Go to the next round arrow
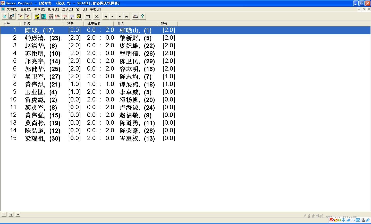The image size is (371, 224). 120,16
